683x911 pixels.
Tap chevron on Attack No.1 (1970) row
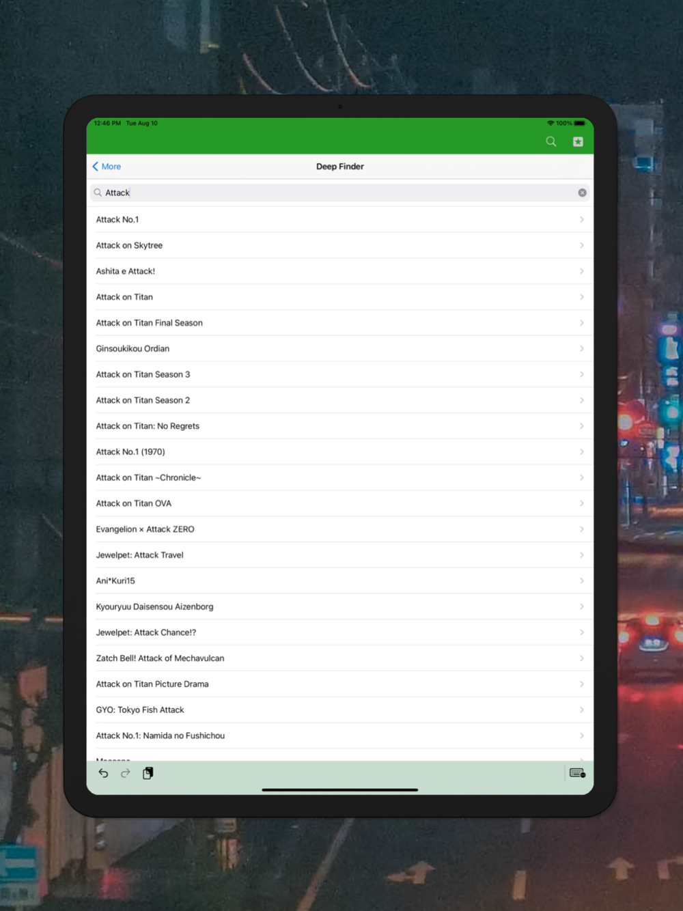(582, 452)
